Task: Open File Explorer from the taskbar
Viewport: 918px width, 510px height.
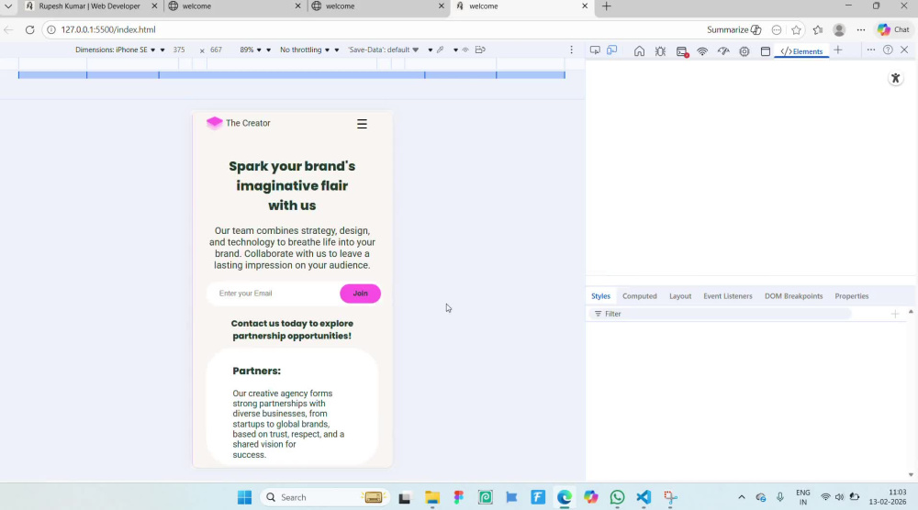Action: [432, 497]
